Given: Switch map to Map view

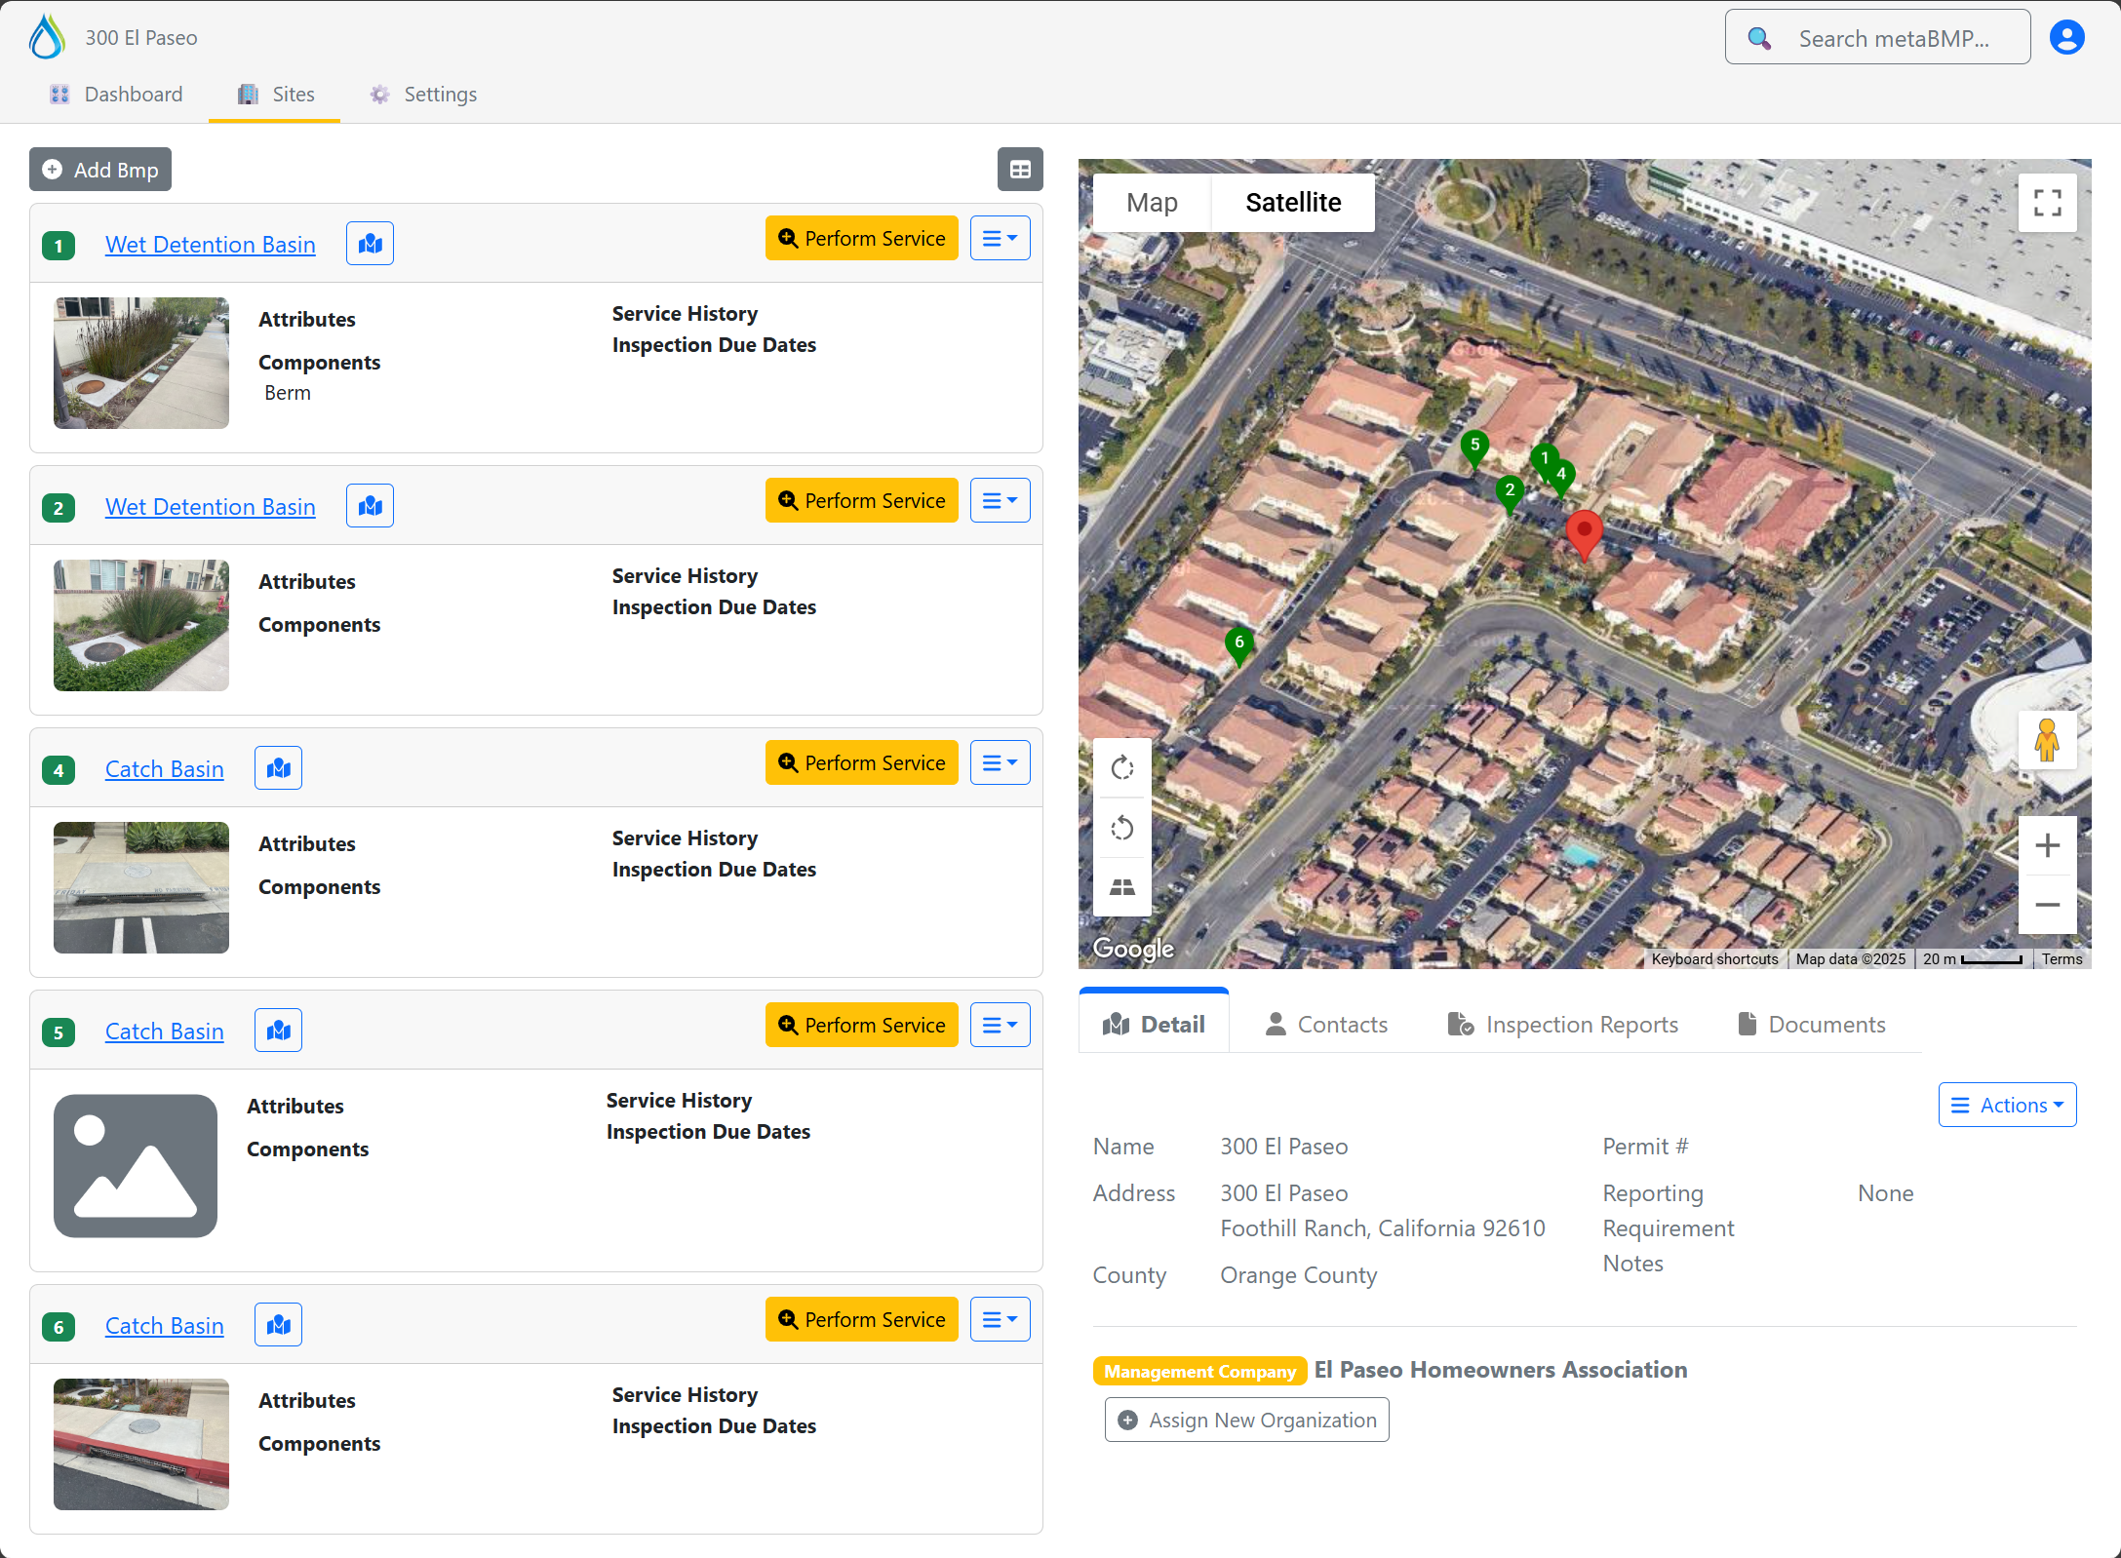Looking at the screenshot, I should (x=1152, y=203).
